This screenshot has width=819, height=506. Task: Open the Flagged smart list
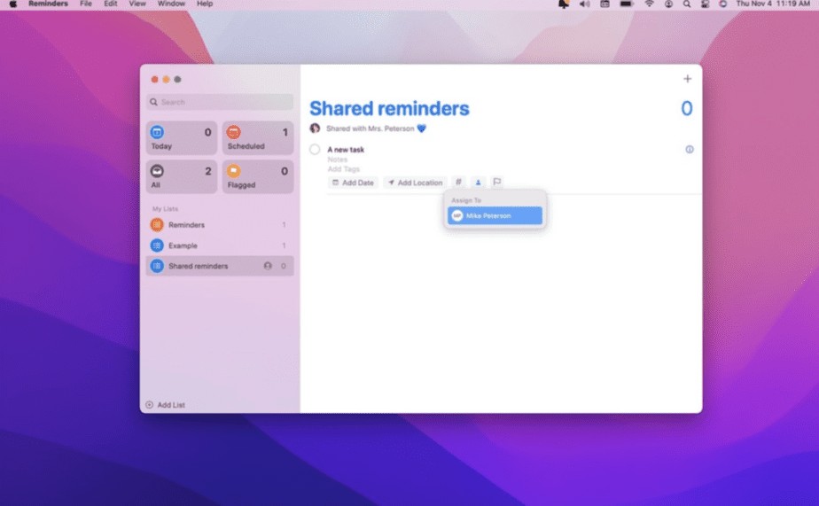[258, 177]
